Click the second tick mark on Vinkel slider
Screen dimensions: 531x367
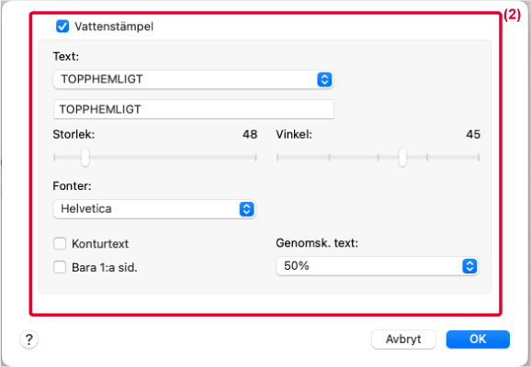click(329, 157)
